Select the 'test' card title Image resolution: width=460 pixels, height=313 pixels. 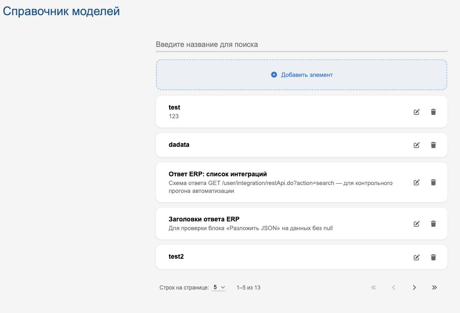174,107
